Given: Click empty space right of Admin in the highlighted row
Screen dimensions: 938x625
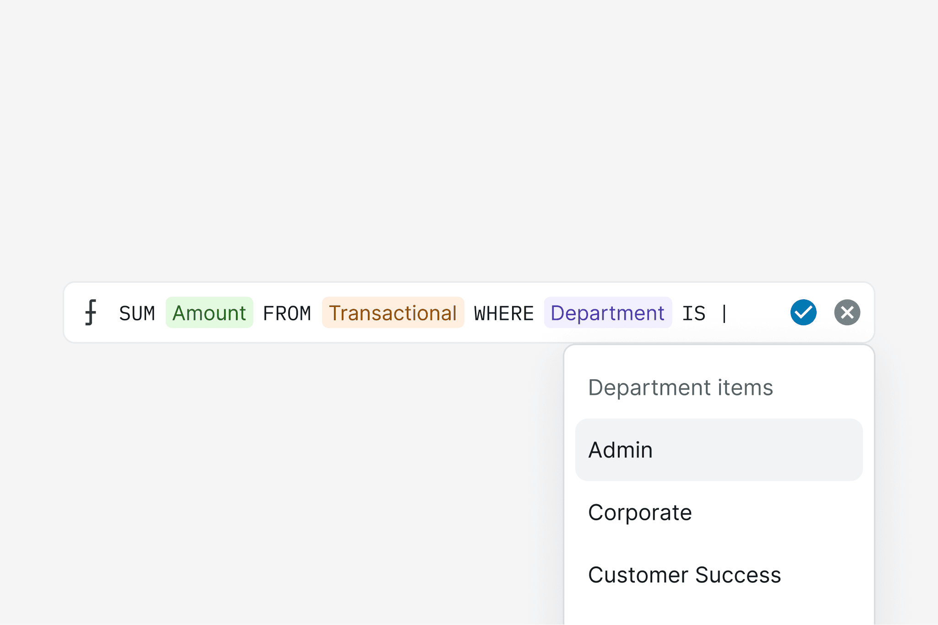Looking at the screenshot, I should 756,450.
